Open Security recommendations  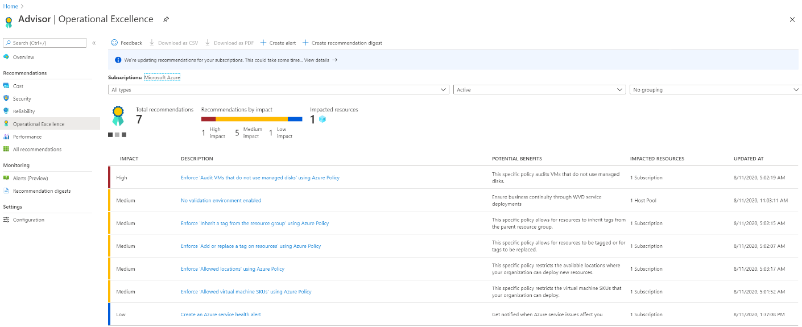pyautogui.click(x=22, y=98)
